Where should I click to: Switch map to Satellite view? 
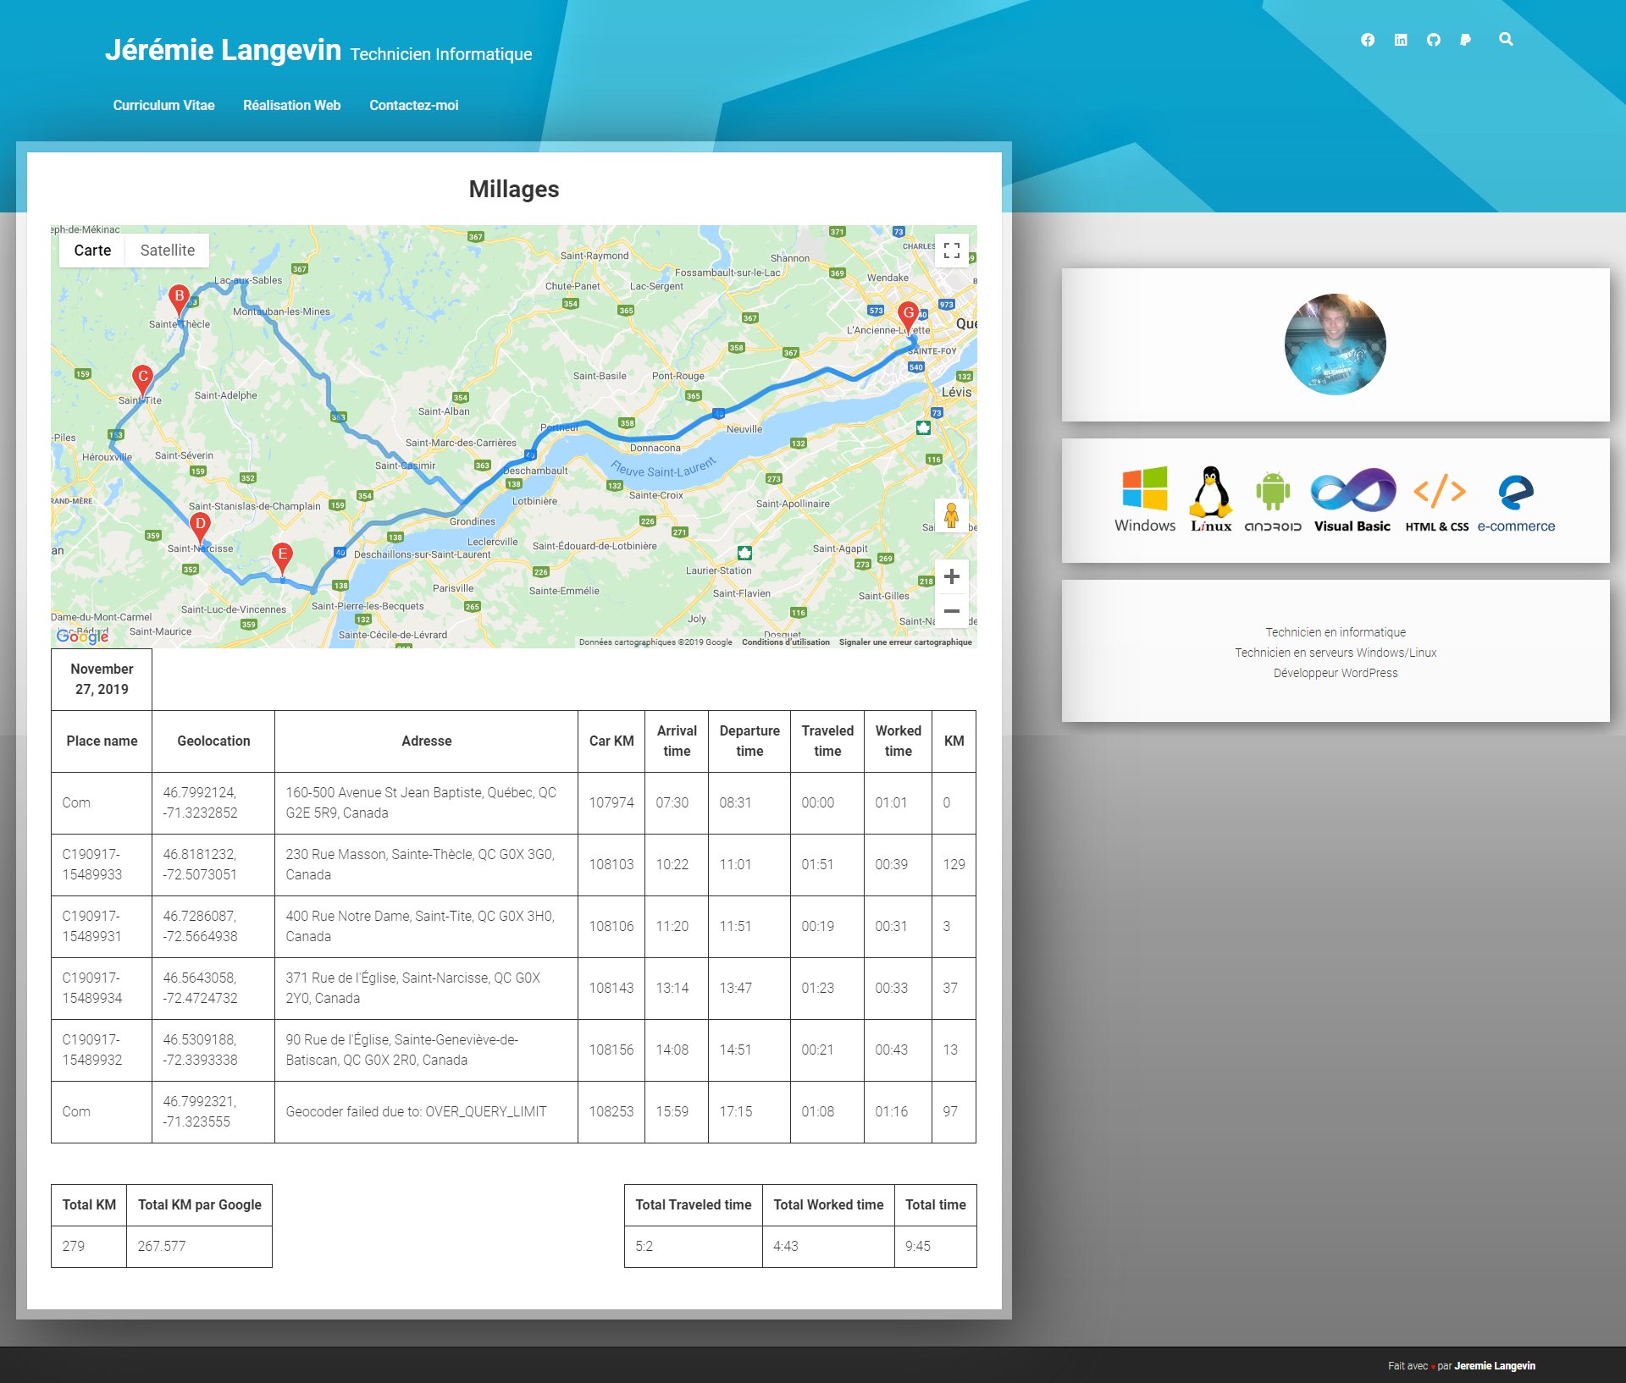(x=167, y=251)
